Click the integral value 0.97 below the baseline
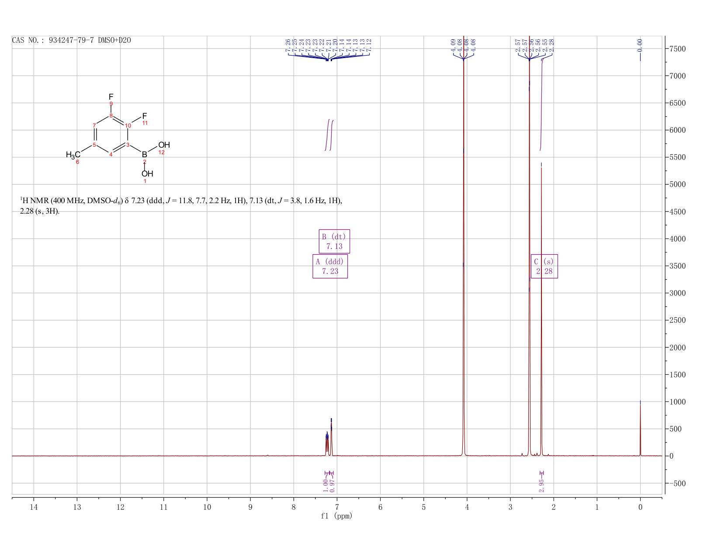 pyautogui.click(x=332, y=485)
